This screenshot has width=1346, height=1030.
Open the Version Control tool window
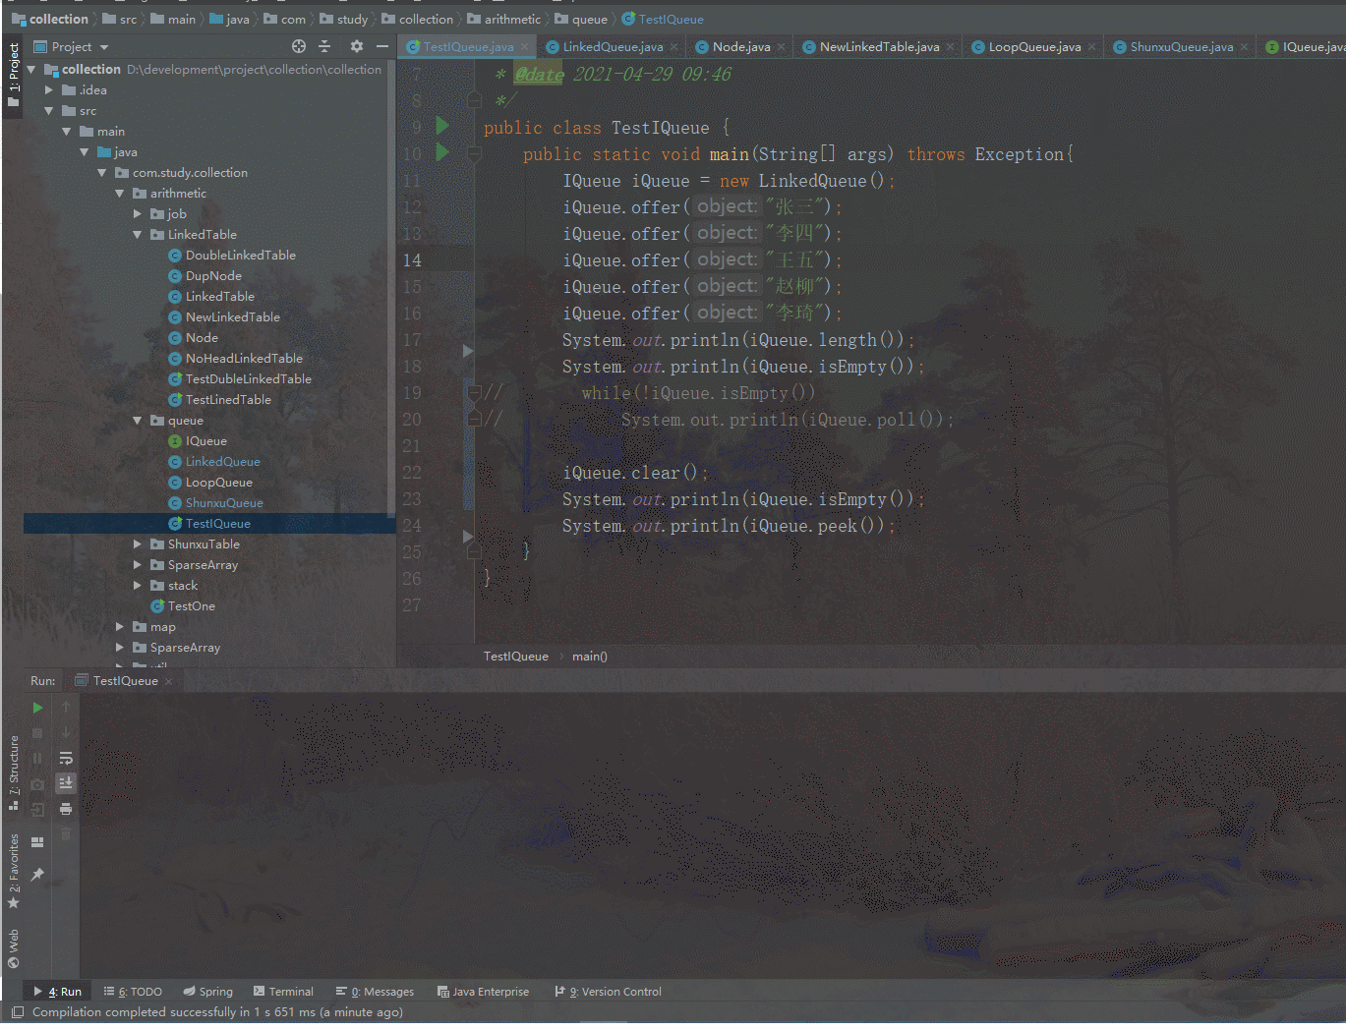608,992
